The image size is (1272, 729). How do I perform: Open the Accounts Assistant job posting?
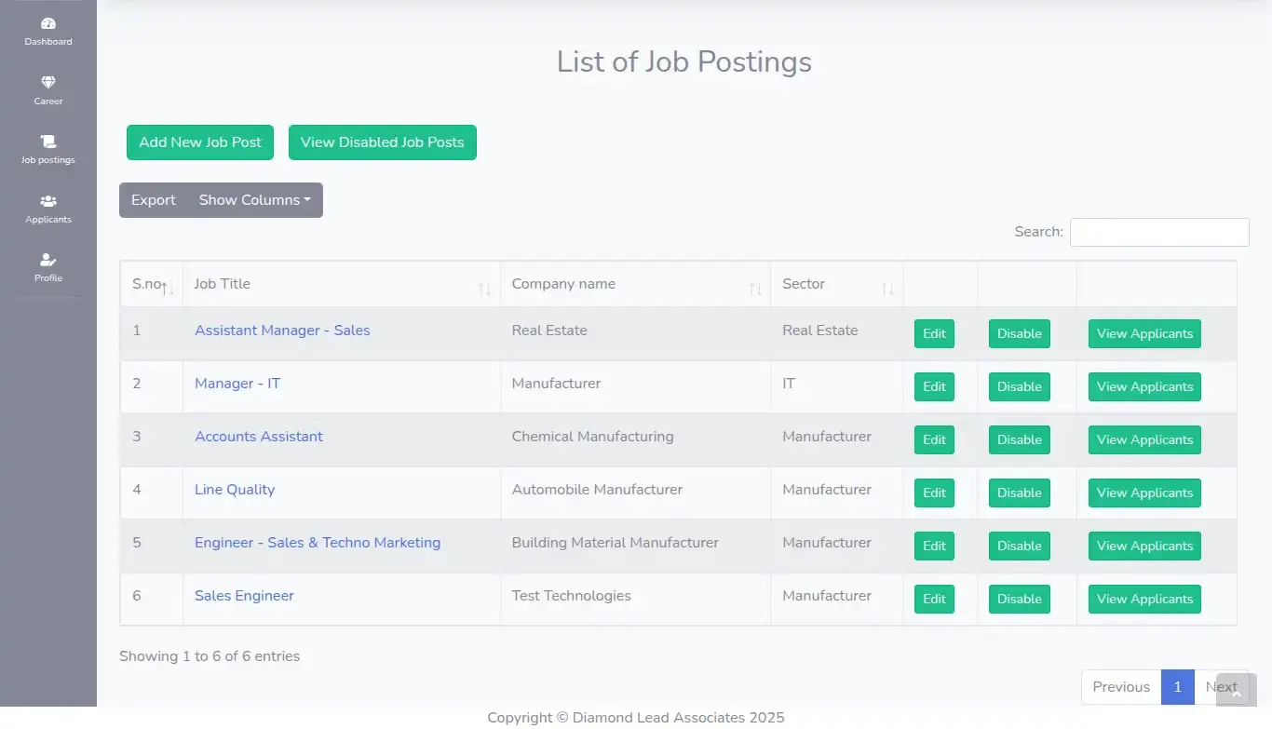258,436
